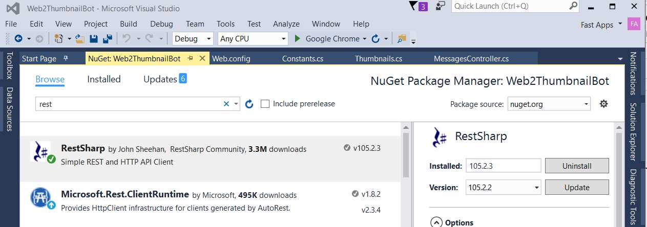Expand the Options section chevron
The width and height of the screenshot is (647, 227).
436,222
